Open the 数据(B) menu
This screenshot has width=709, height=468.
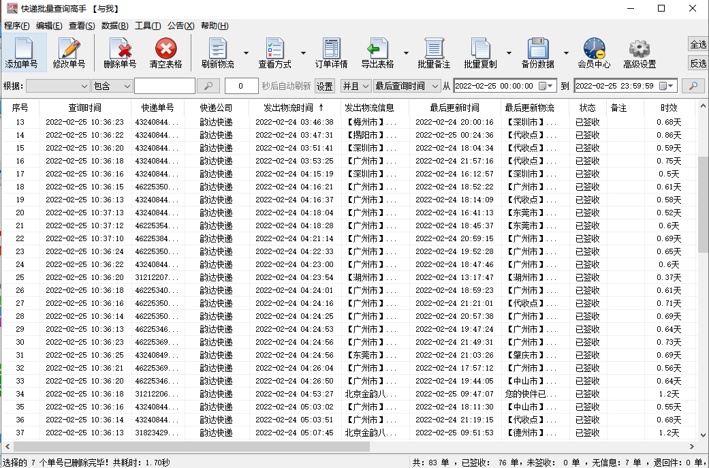tap(114, 26)
